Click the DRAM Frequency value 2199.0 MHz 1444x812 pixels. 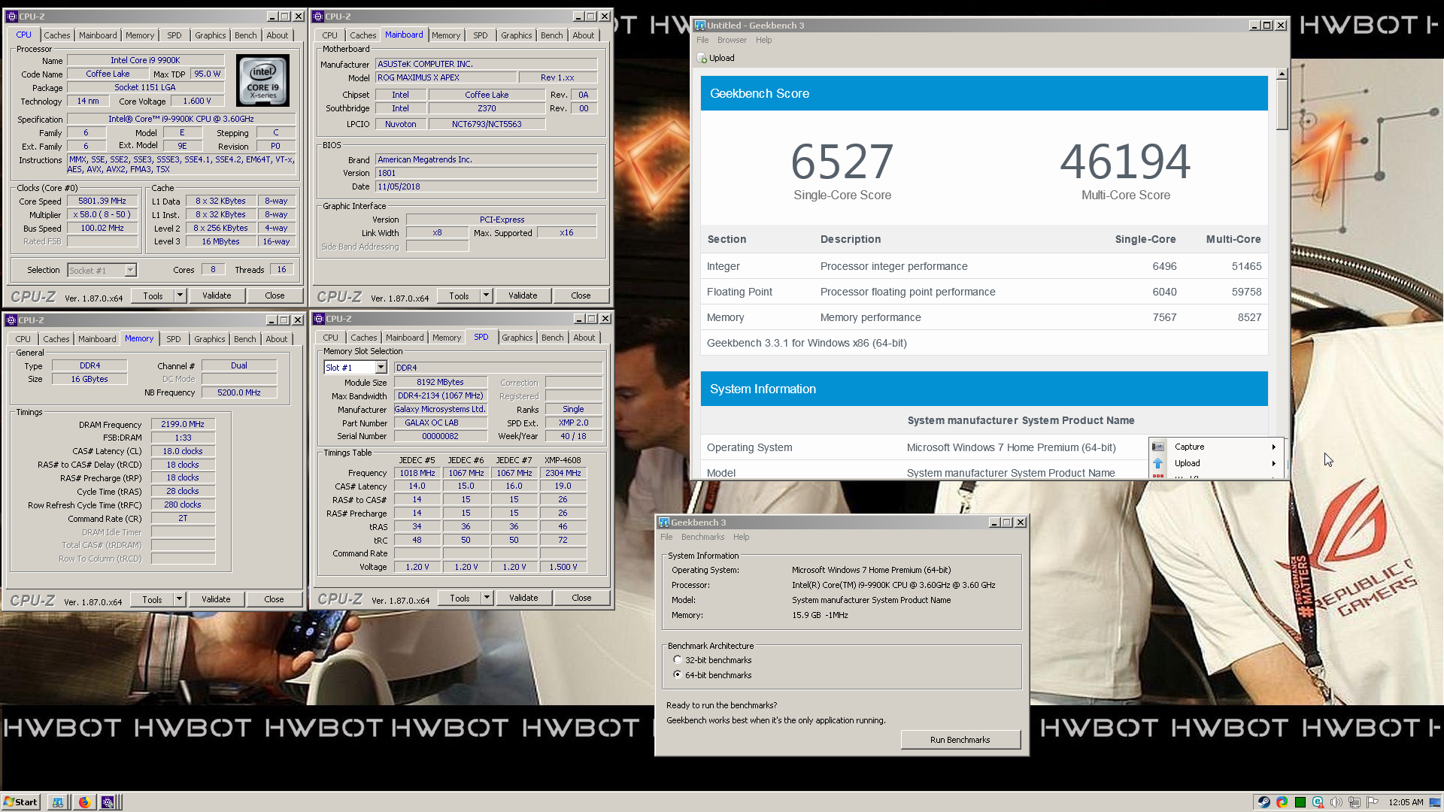183,425
